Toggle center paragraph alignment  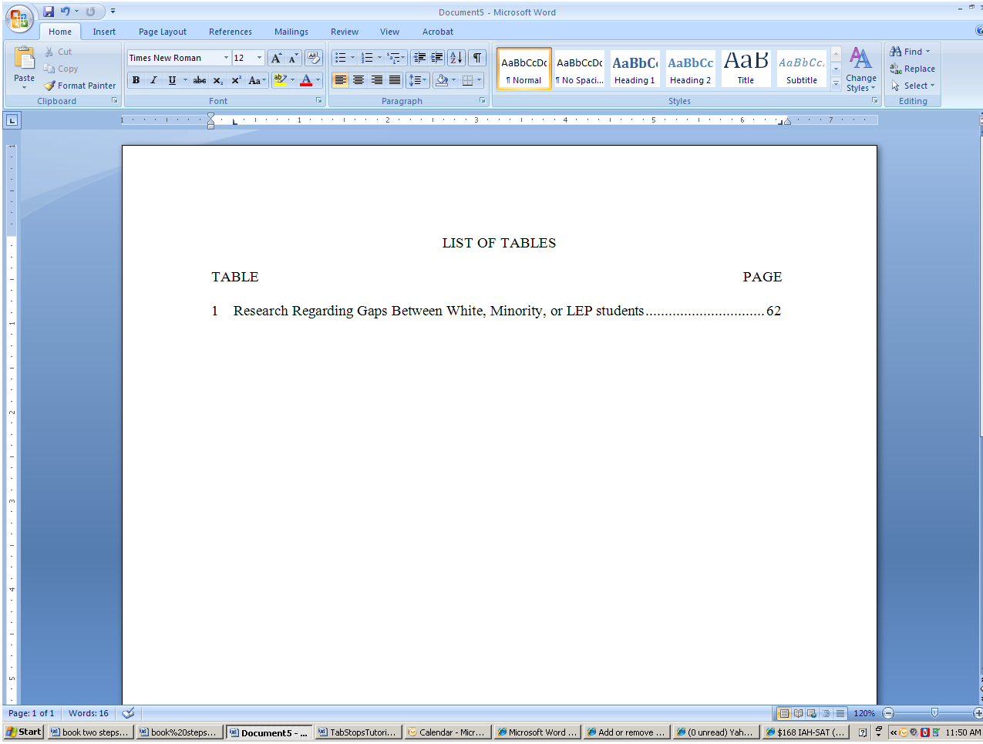(x=359, y=80)
